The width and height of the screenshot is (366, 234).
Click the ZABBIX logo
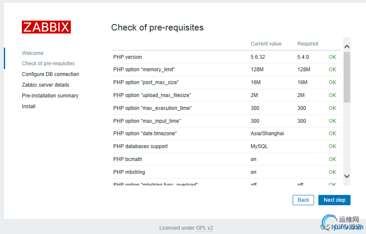click(46, 27)
